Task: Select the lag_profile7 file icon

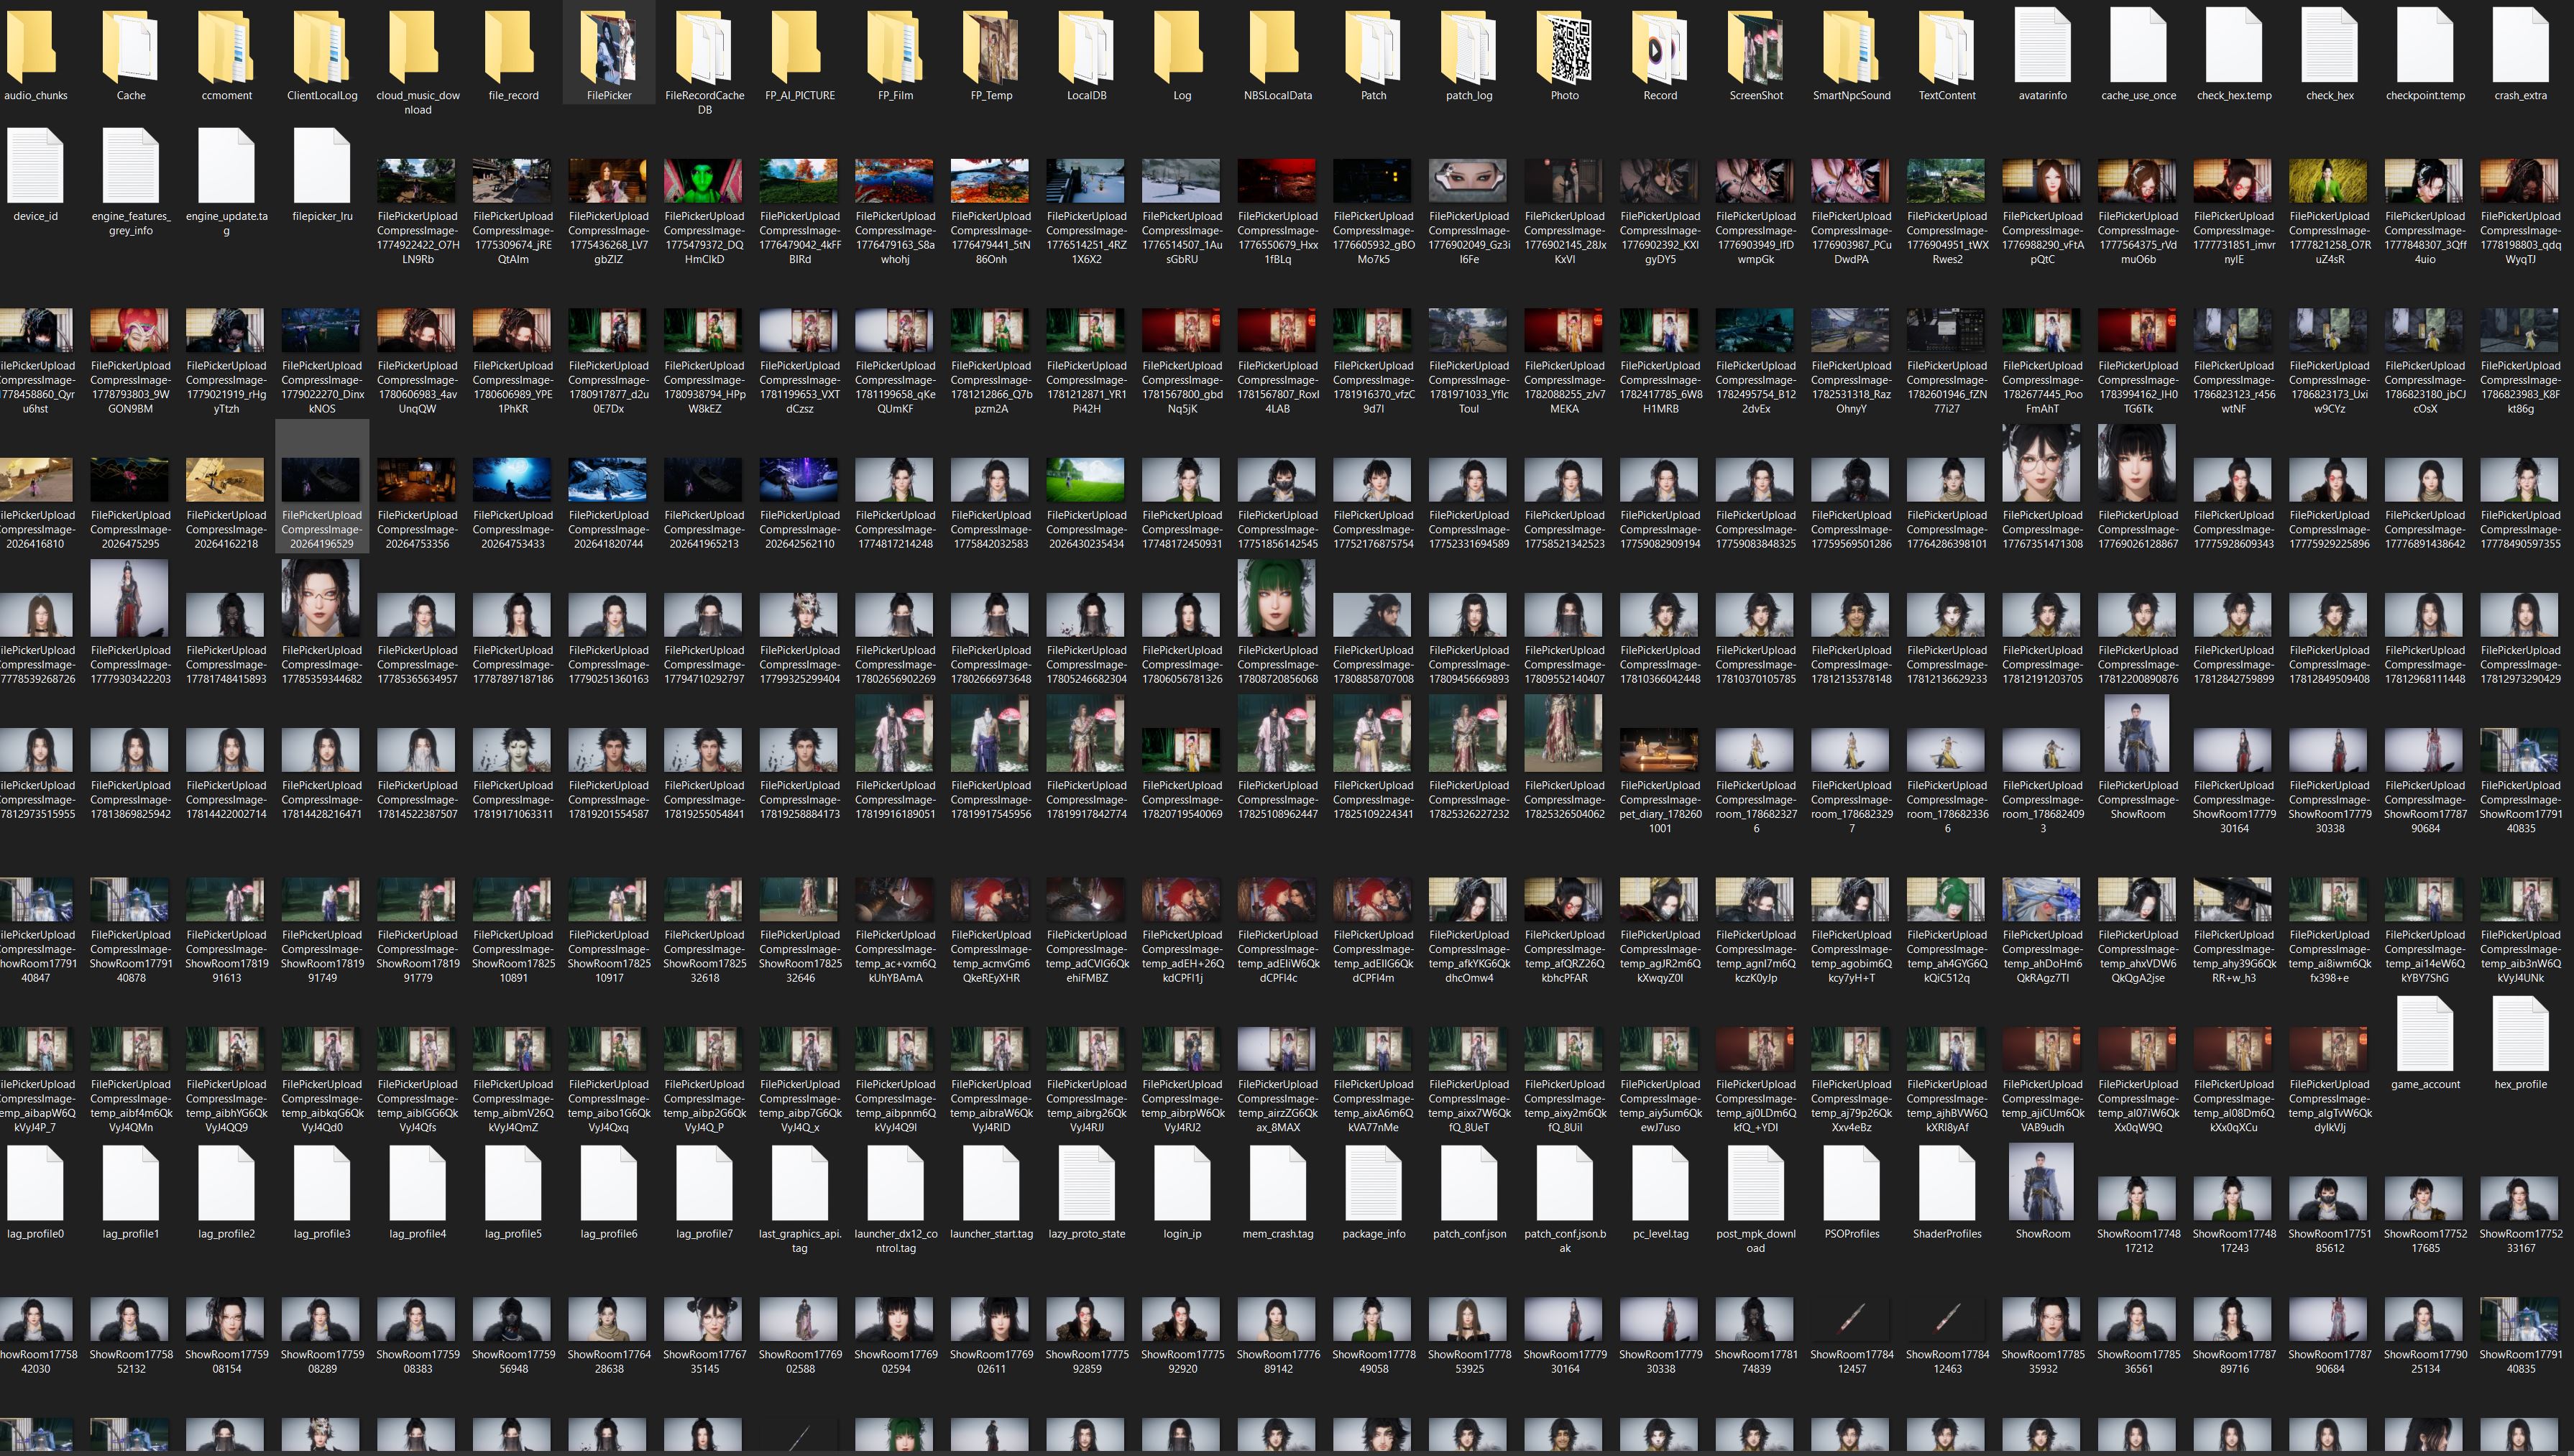Action: (704, 1183)
